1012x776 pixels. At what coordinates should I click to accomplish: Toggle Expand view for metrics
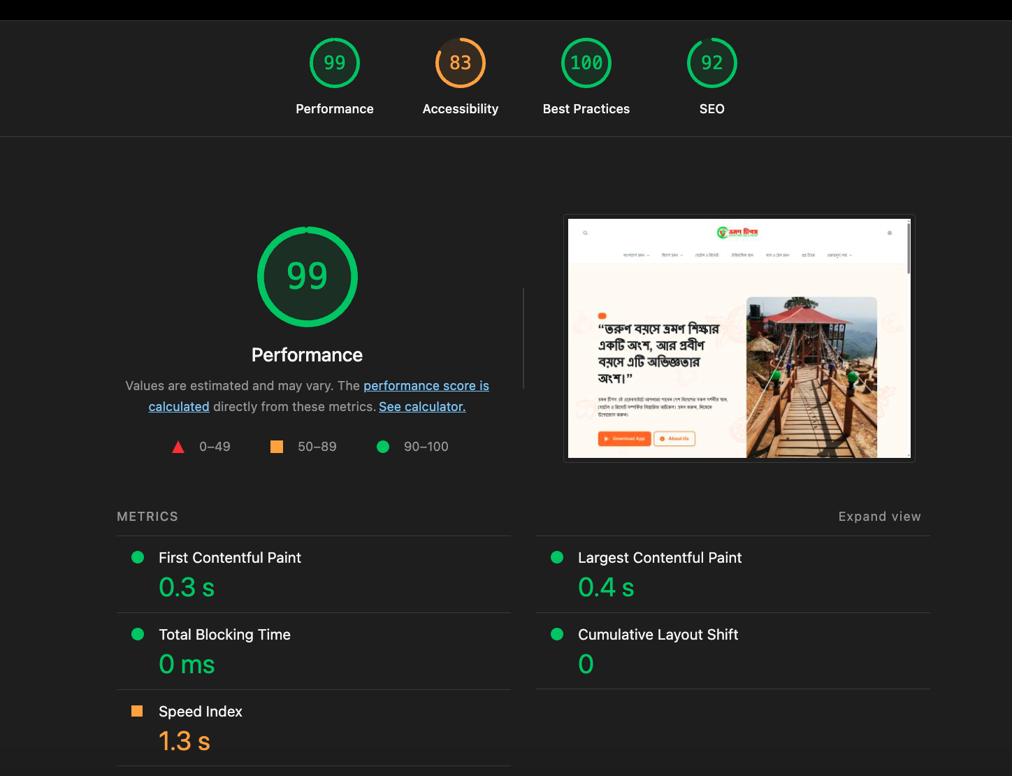coord(879,517)
